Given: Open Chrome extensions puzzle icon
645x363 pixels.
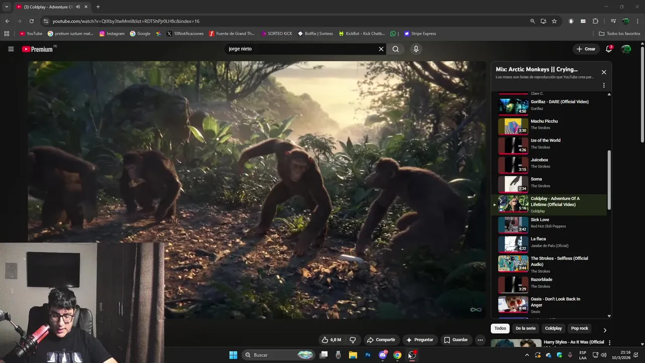Looking at the screenshot, I should pyautogui.click(x=596, y=21).
